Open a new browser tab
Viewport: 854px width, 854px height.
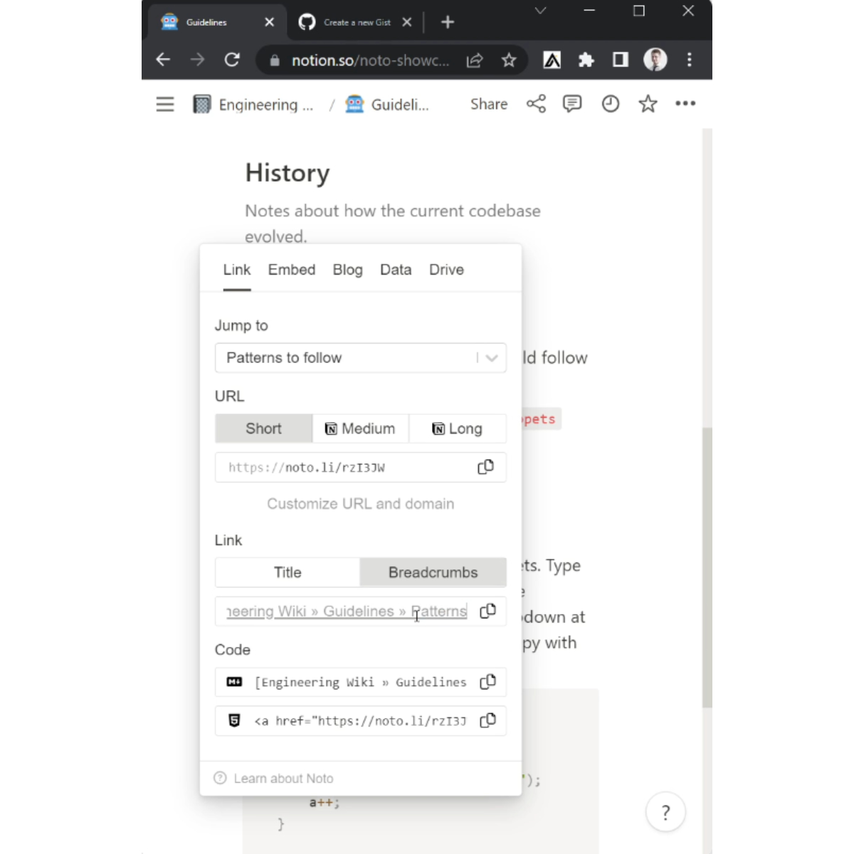point(448,22)
